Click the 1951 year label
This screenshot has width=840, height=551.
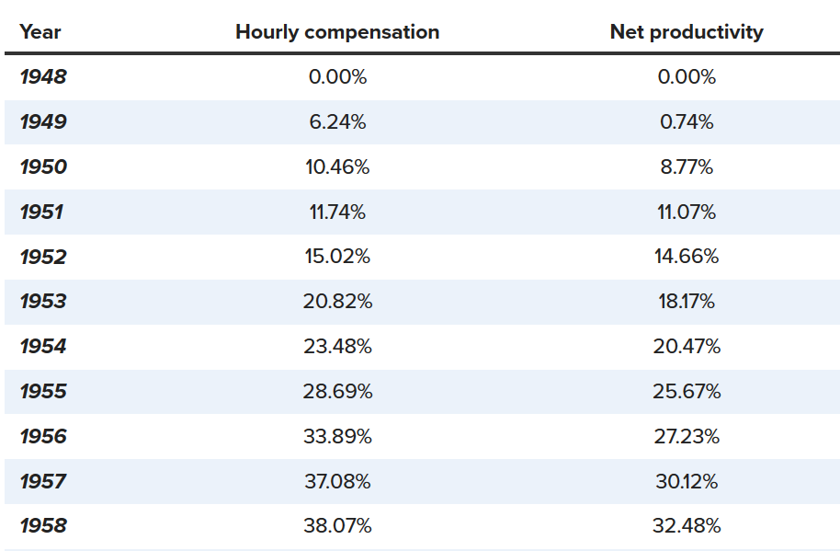[41, 212]
